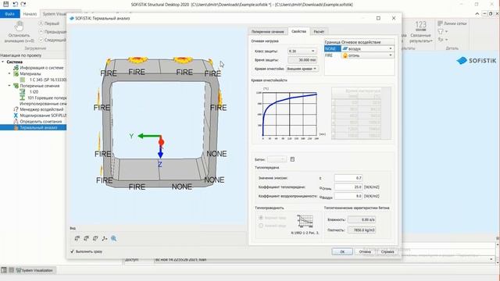The width and height of the screenshot is (500, 281).
Task: Click the air coefficient 9.0 field
Action: pos(348,196)
